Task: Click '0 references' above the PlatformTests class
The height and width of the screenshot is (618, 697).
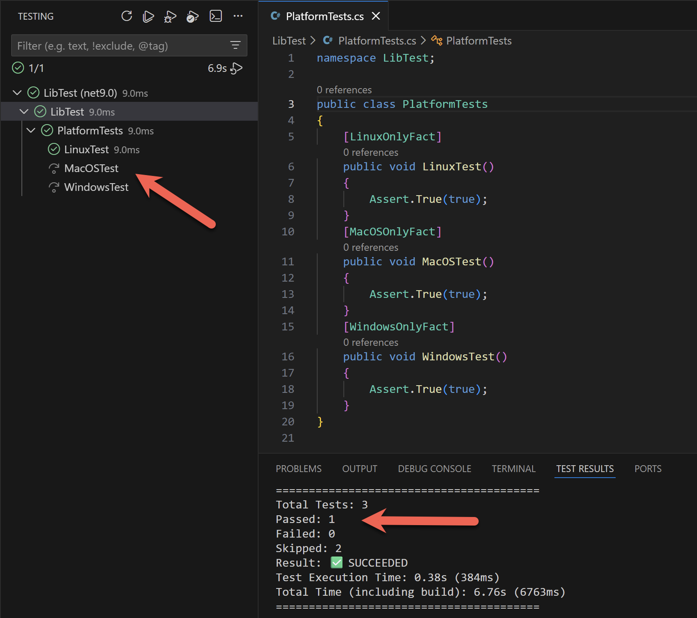Action: [344, 90]
